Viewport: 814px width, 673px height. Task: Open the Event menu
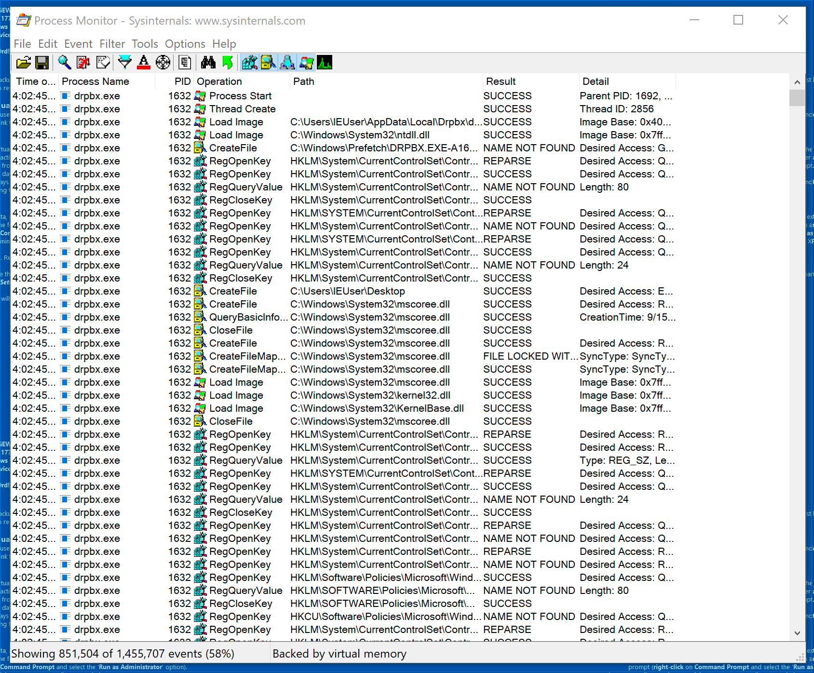[x=78, y=44]
